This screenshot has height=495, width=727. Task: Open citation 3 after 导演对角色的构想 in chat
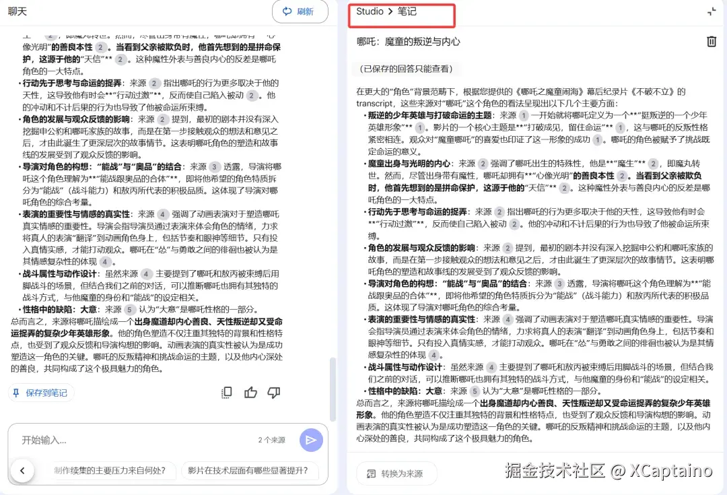point(214,166)
